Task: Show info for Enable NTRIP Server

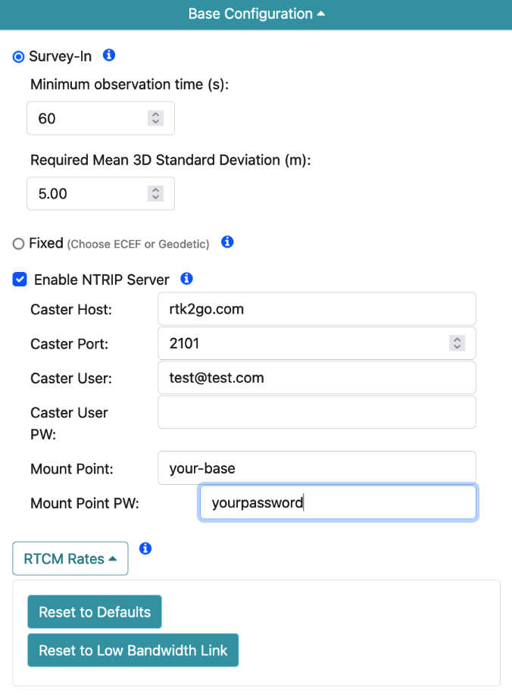Action: [x=186, y=279]
